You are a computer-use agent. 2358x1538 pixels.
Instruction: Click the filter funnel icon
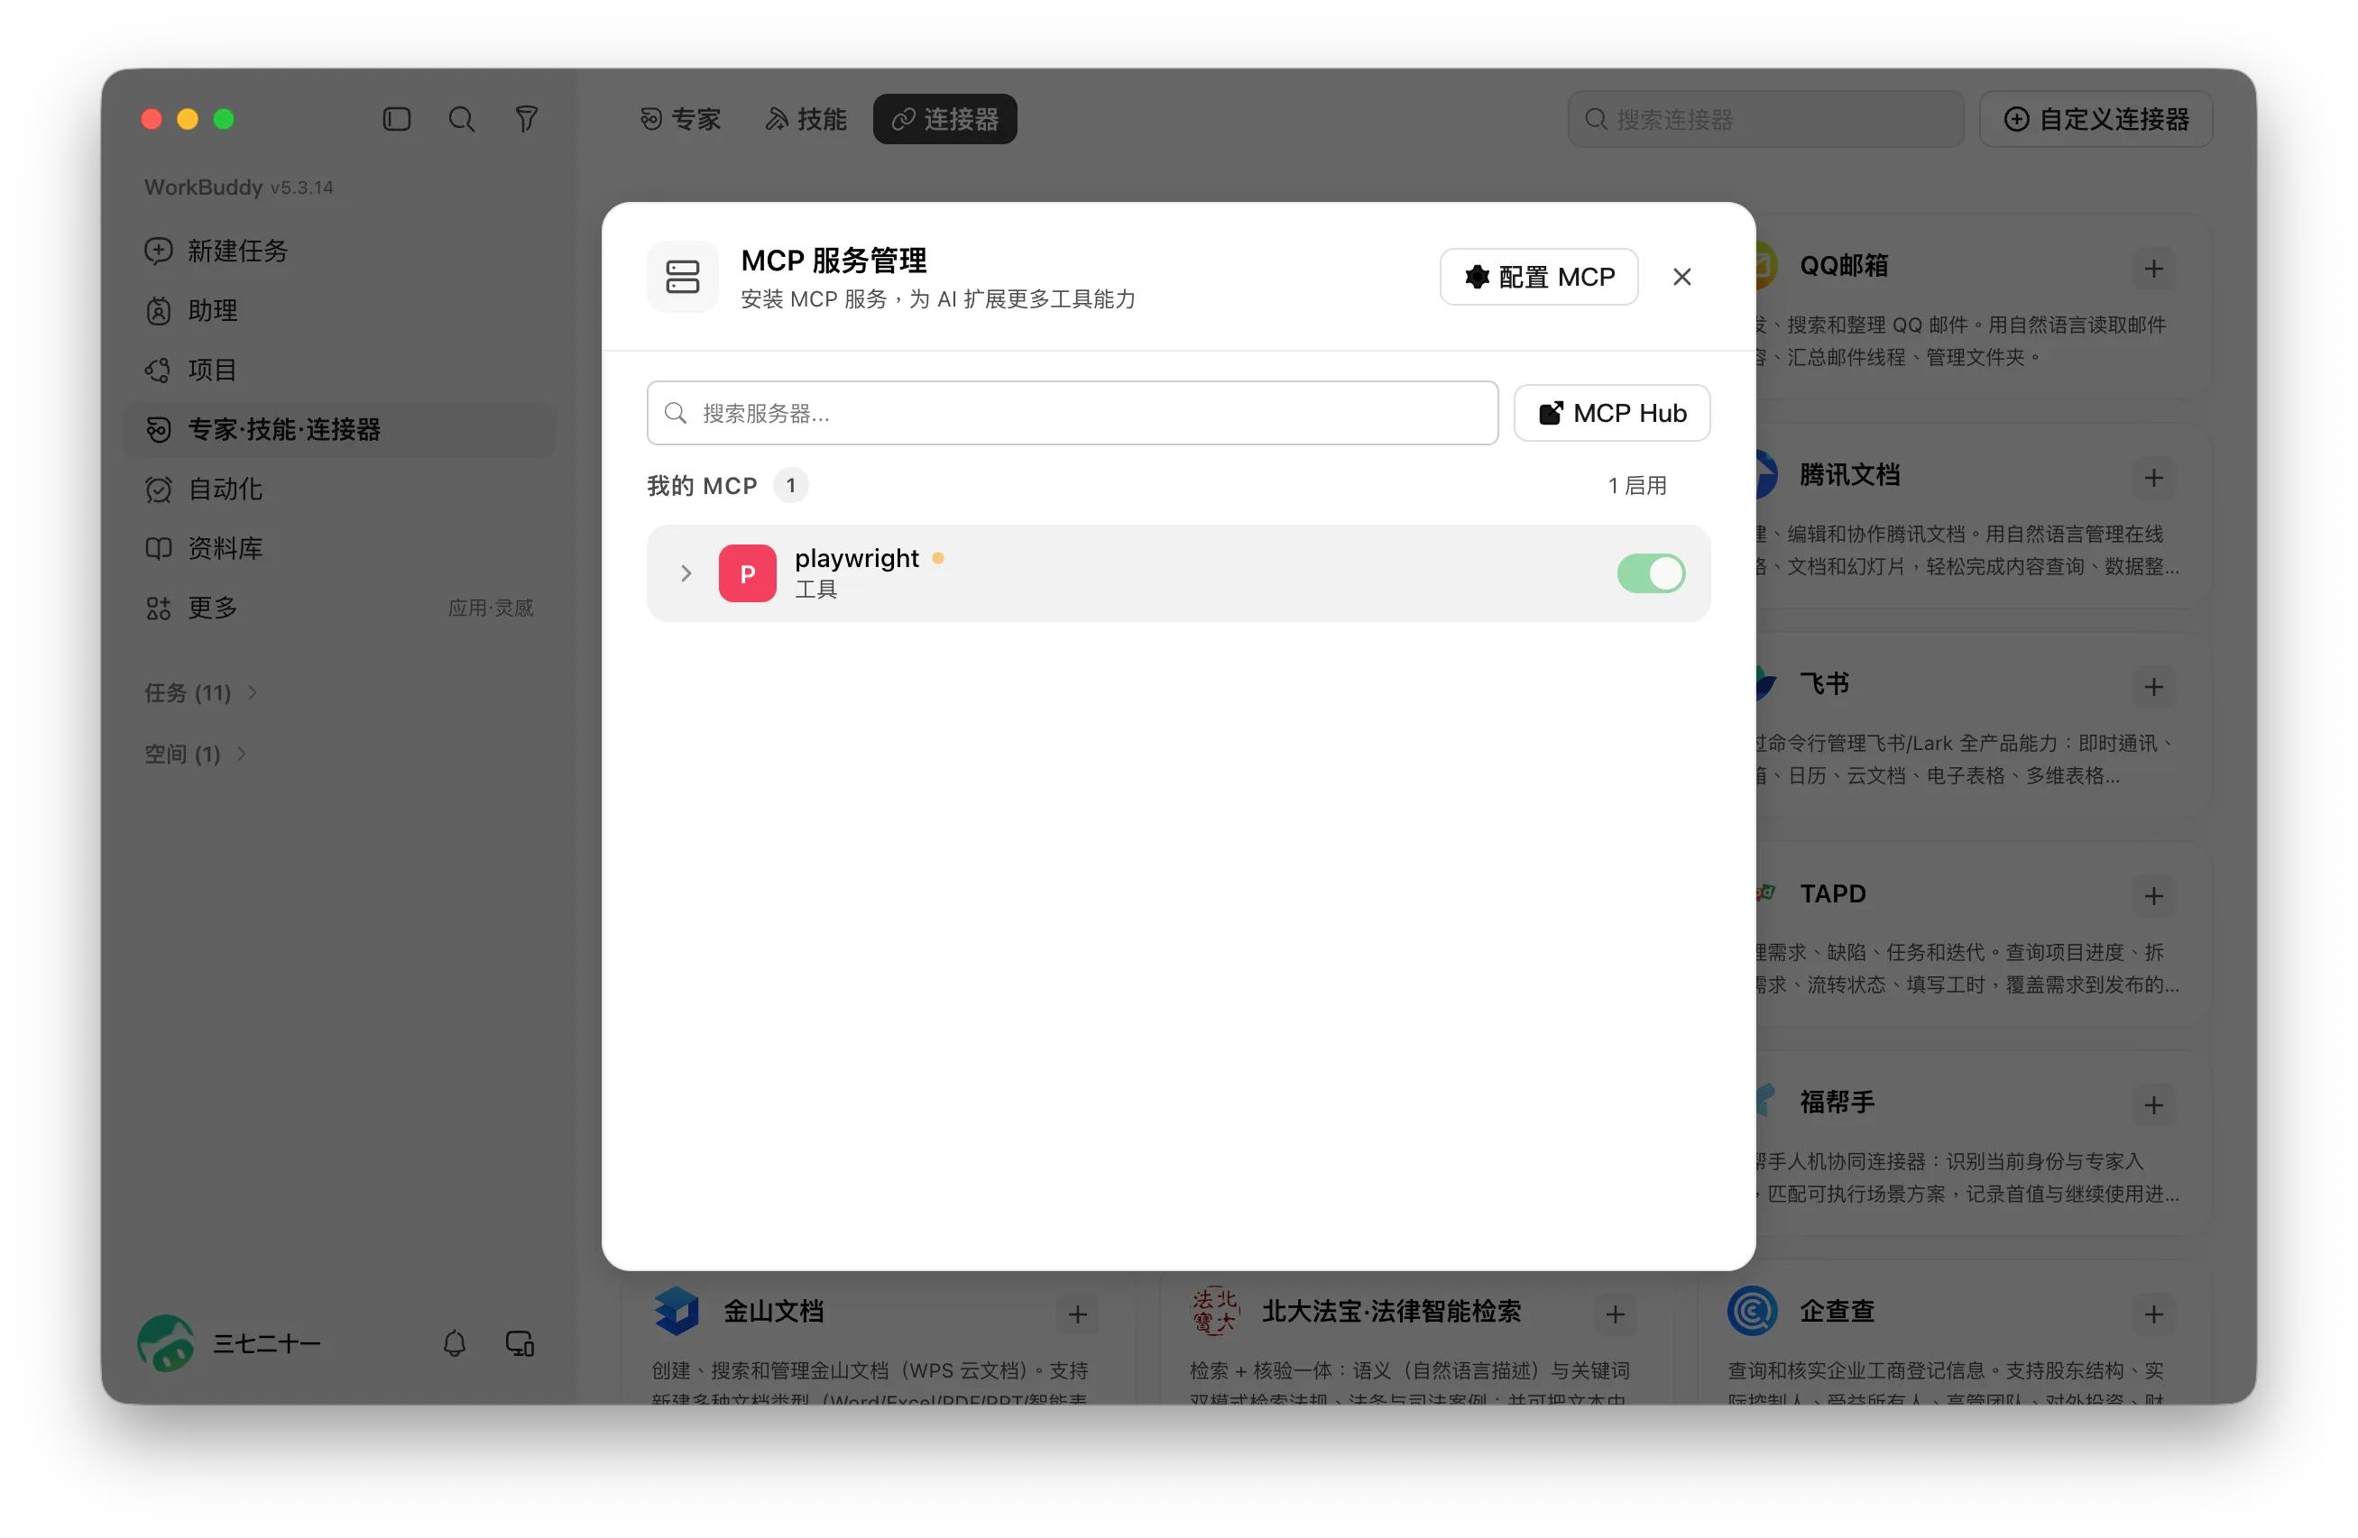[526, 120]
